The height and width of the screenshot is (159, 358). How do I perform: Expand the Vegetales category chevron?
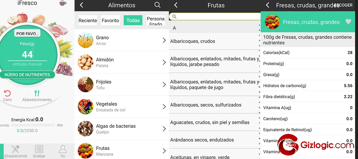(x=164, y=107)
